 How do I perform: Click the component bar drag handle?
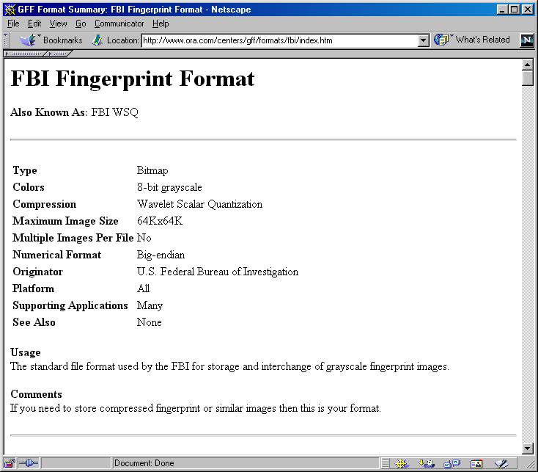pyautogui.click(x=386, y=464)
